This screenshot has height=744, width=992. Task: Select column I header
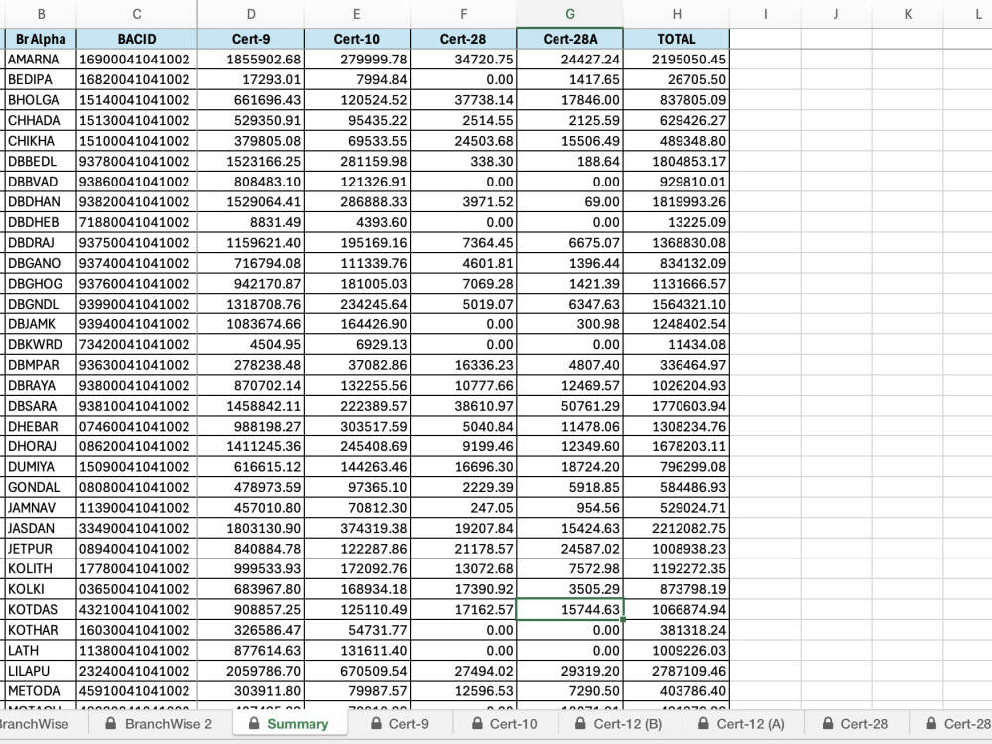pyautogui.click(x=765, y=14)
